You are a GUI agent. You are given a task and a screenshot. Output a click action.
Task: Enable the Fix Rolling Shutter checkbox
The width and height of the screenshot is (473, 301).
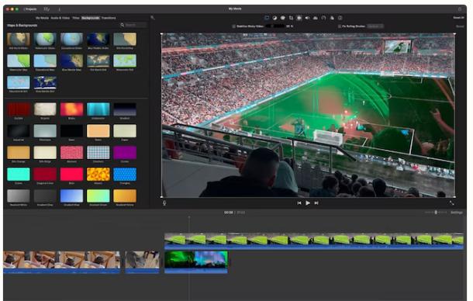pyautogui.click(x=340, y=26)
